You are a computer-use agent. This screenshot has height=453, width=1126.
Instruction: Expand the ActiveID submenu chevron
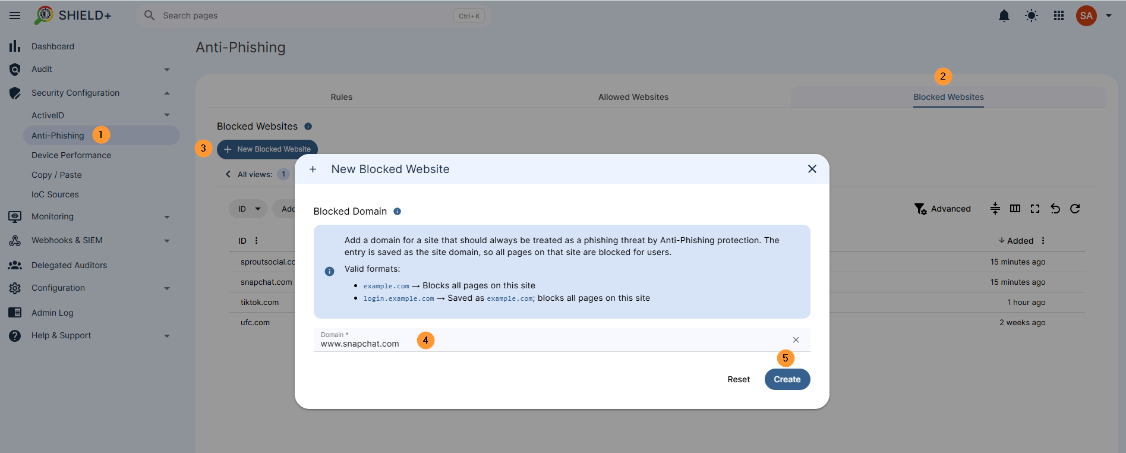click(167, 115)
